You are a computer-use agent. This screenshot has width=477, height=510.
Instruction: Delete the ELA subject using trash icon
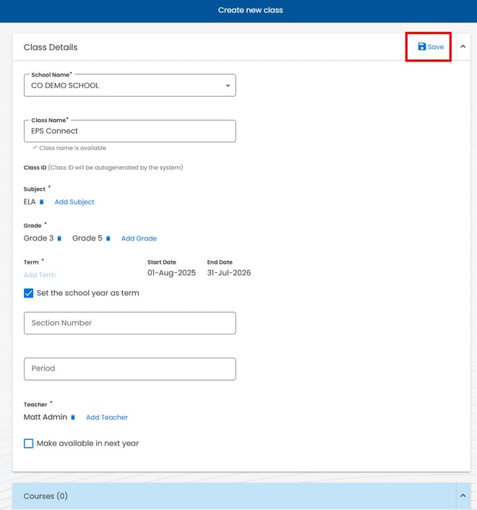pyautogui.click(x=41, y=202)
